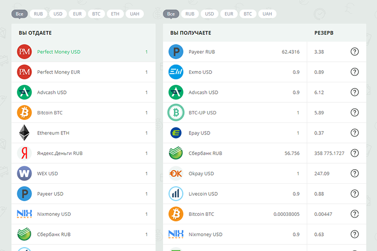
Task: Filter give list by BTC
Action: click(x=96, y=14)
